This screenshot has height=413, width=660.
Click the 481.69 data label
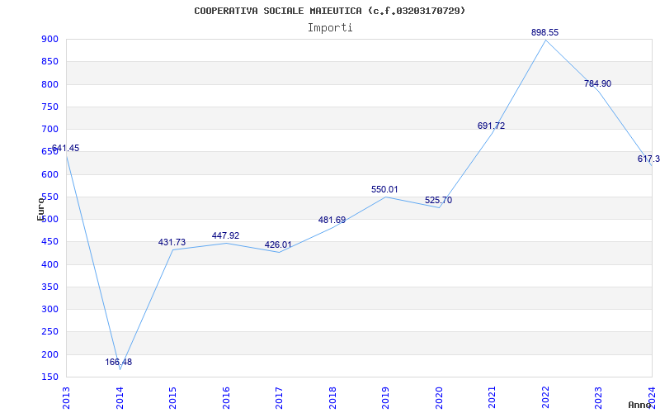332,220
